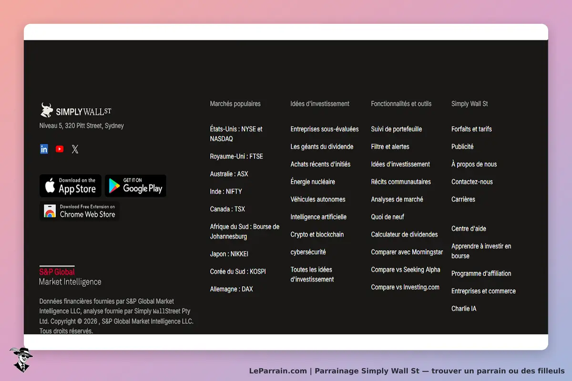The image size is (572, 381).
Task: Click the Download on the App Store badge
Action: coord(71,186)
